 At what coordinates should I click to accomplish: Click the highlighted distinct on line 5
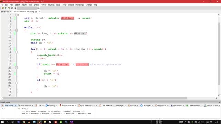click(68, 18)
